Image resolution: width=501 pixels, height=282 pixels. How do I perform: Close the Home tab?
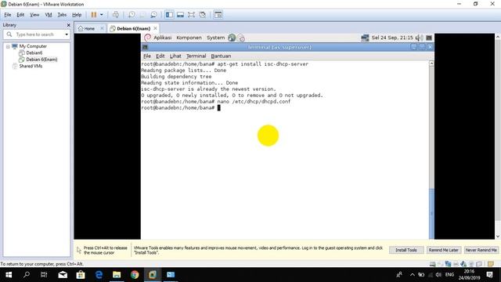pos(102,28)
